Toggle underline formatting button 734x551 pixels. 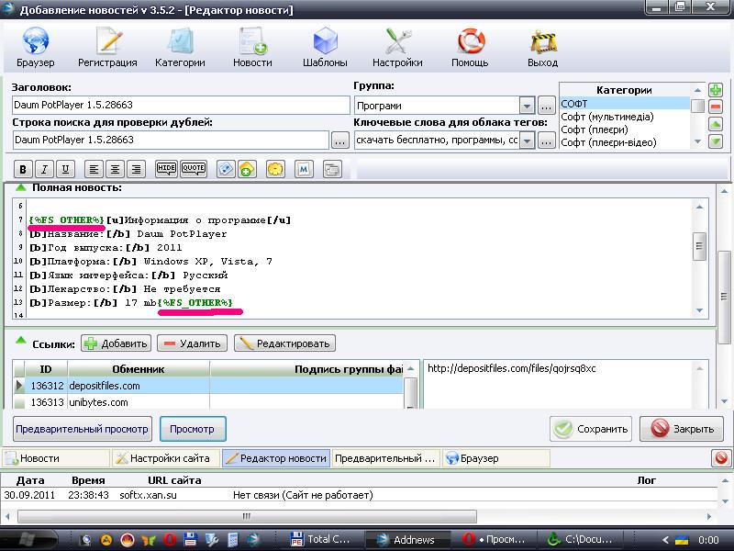click(65, 169)
